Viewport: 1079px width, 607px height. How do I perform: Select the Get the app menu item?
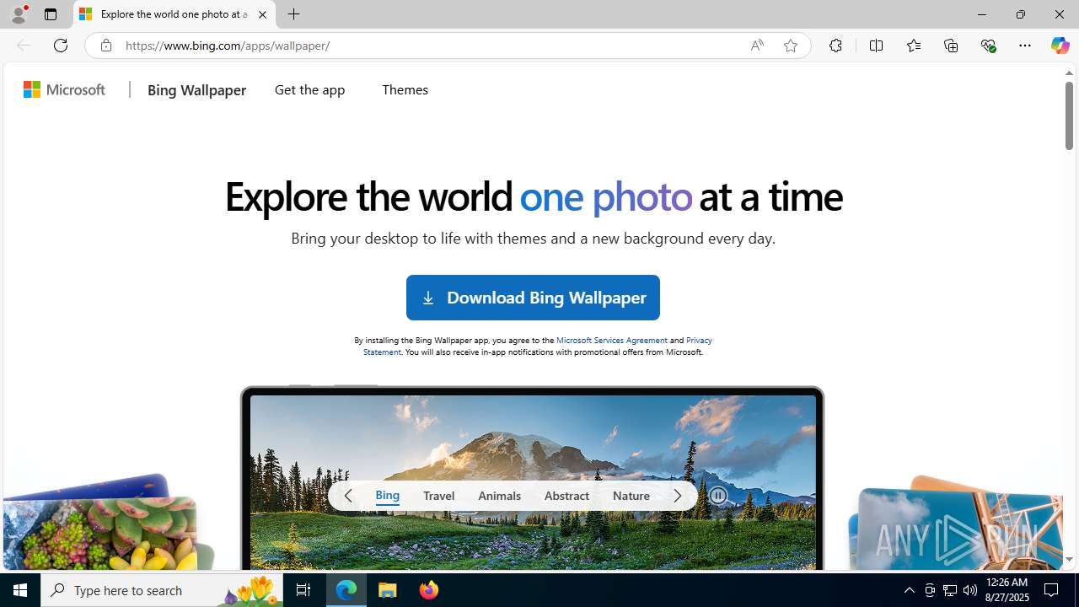tap(310, 89)
